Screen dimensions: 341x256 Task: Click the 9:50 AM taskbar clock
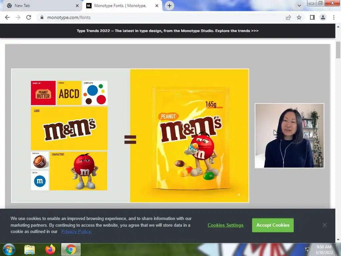coord(324,250)
